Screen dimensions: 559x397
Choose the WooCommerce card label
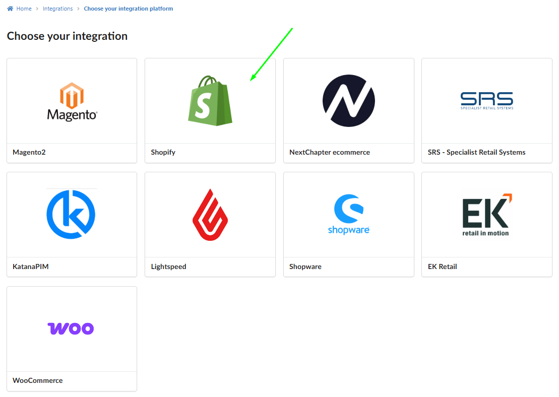(x=37, y=380)
